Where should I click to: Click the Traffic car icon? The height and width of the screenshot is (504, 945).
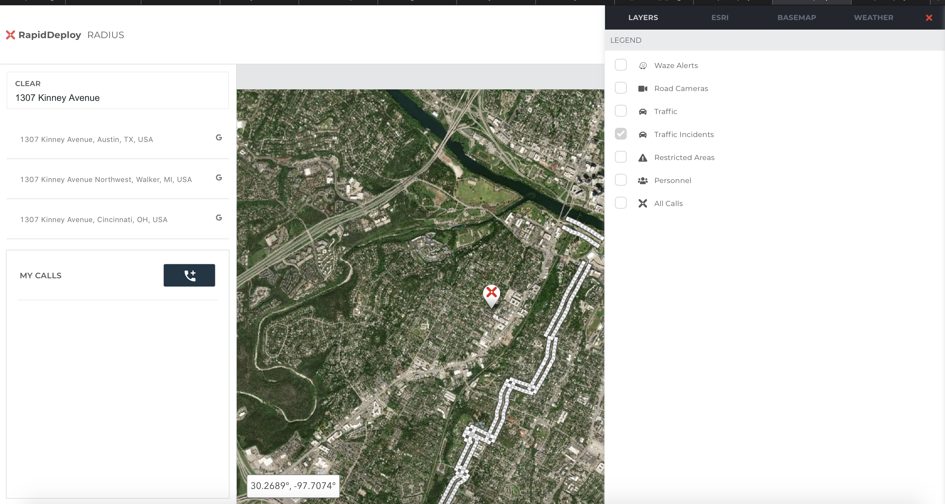pyautogui.click(x=642, y=112)
